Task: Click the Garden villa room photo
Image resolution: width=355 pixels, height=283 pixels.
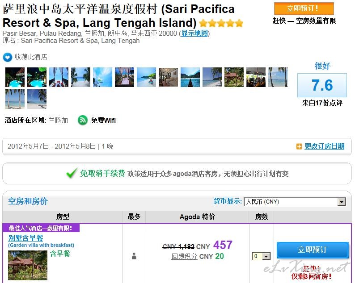Action: (x=28, y=265)
